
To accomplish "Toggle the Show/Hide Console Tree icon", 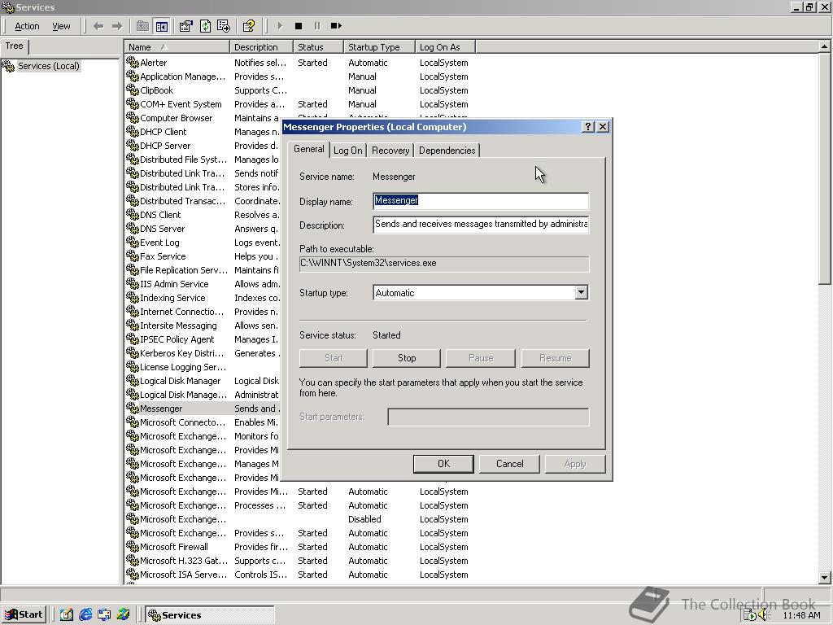I will 162,25.
